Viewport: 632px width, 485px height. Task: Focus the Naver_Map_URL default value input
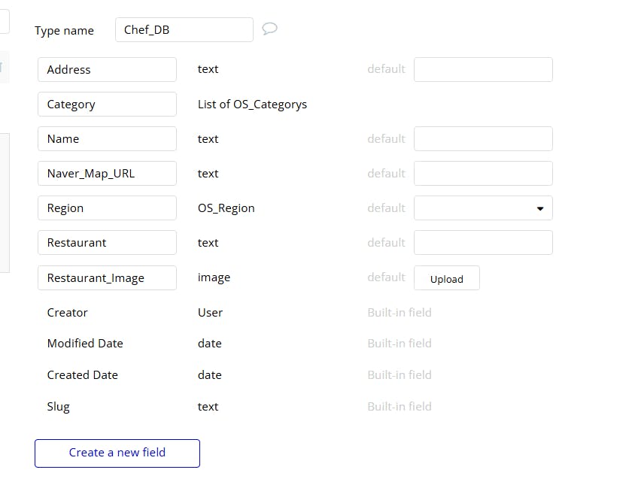click(483, 174)
